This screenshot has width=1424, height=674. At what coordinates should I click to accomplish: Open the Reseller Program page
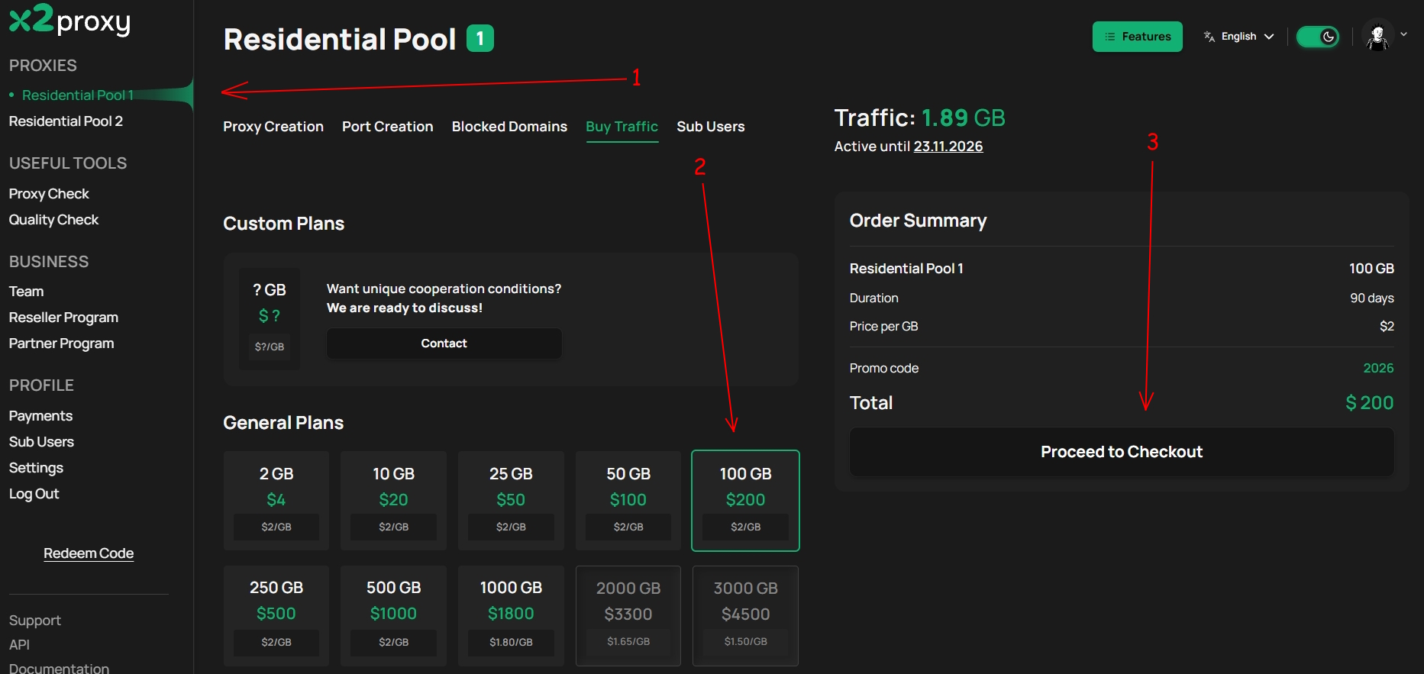point(63,318)
